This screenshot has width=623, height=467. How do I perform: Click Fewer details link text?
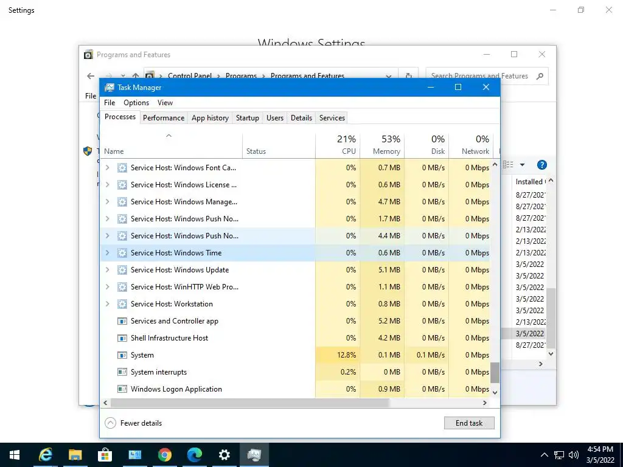point(141,423)
